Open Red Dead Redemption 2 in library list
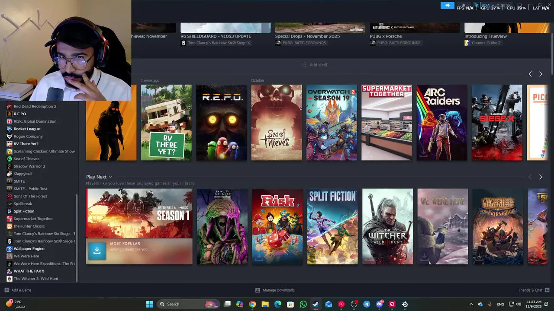The image size is (554, 311). coord(35,106)
